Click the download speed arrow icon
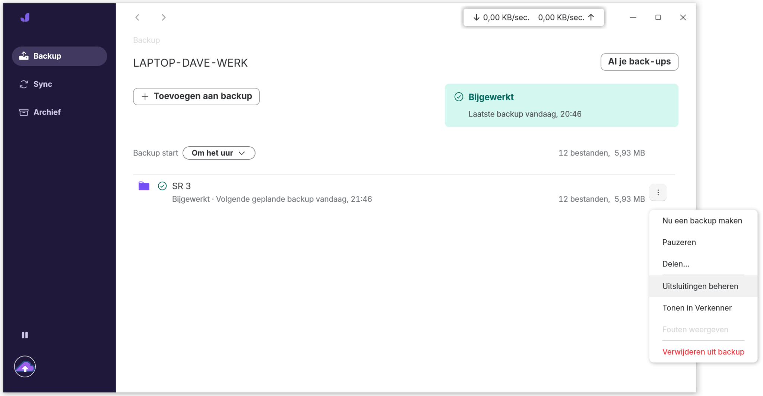The image size is (763, 396). [x=477, y=17]
